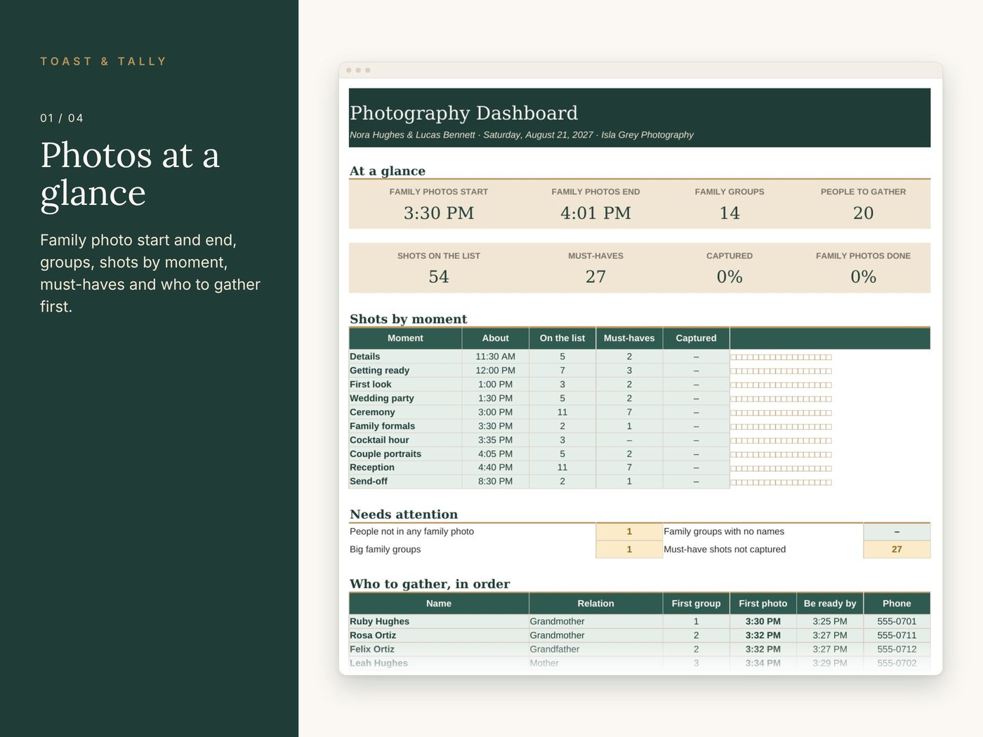Click the "Wedding party" moment label

(382, 399)
